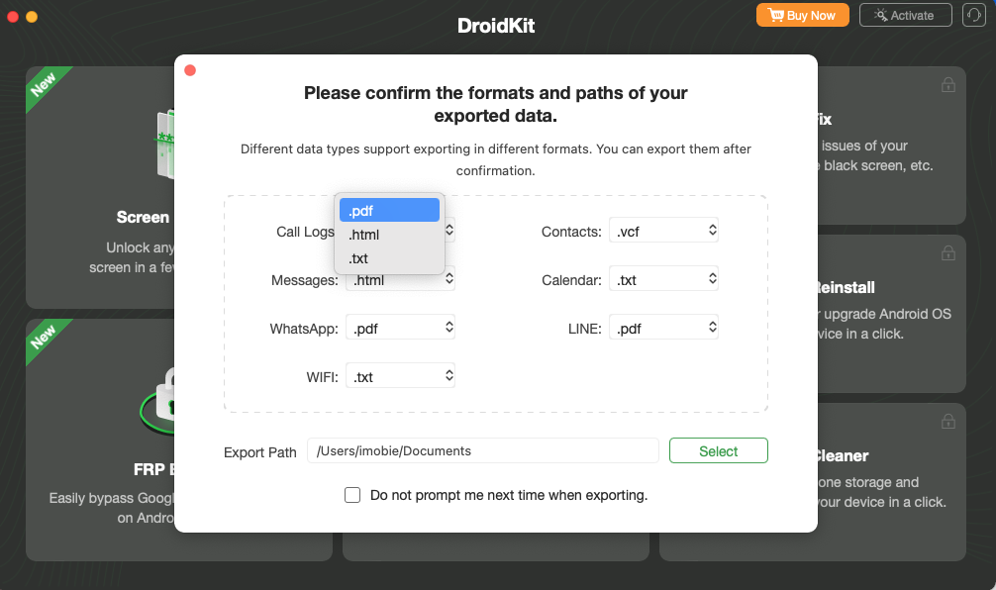The height and width of the screenshot is (590, 996).
Task: Click the Select button for export path
Action: (719, 451)
